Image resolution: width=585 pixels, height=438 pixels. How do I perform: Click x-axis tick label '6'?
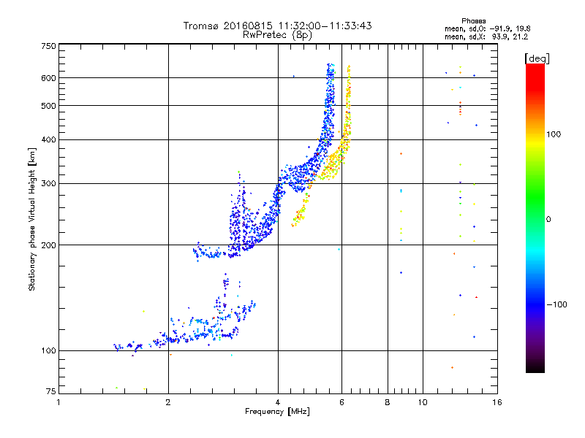(341, 402)
